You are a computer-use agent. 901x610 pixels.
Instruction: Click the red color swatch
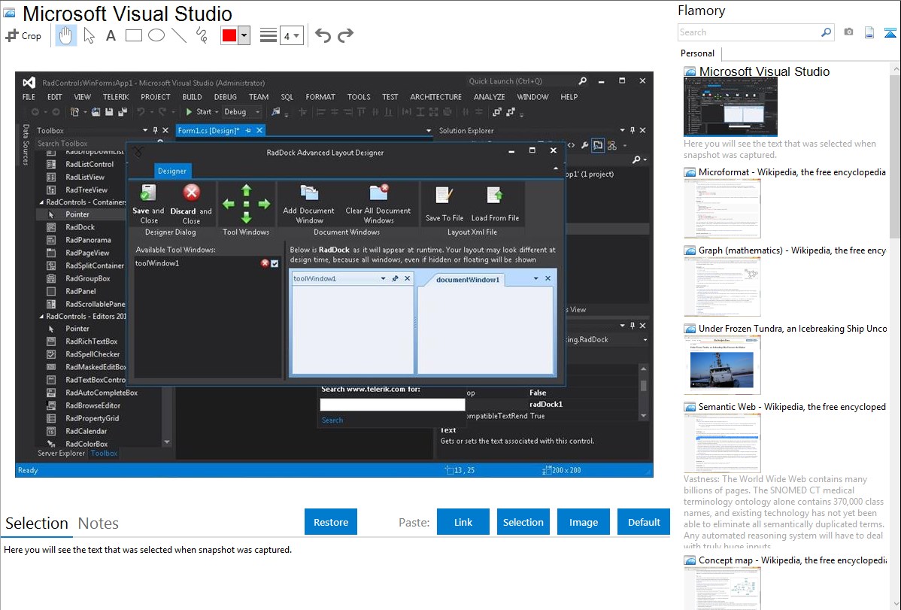coord(229,35)
